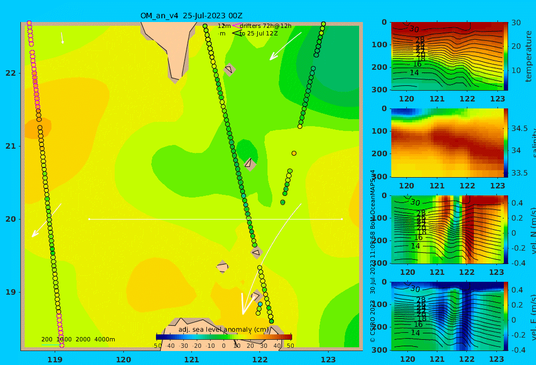The image size is (536, 365).
Task: Click the "300" depth label of the salinity panel
Action: tap(379, 177)
